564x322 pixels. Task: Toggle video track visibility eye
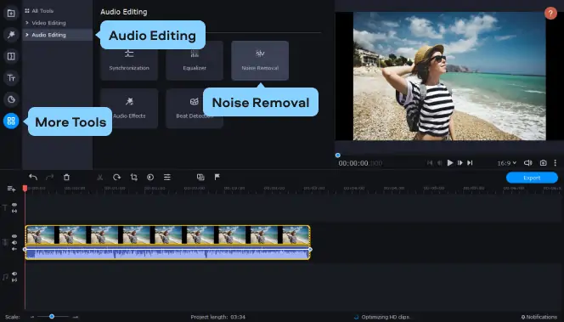coord(14,236)
